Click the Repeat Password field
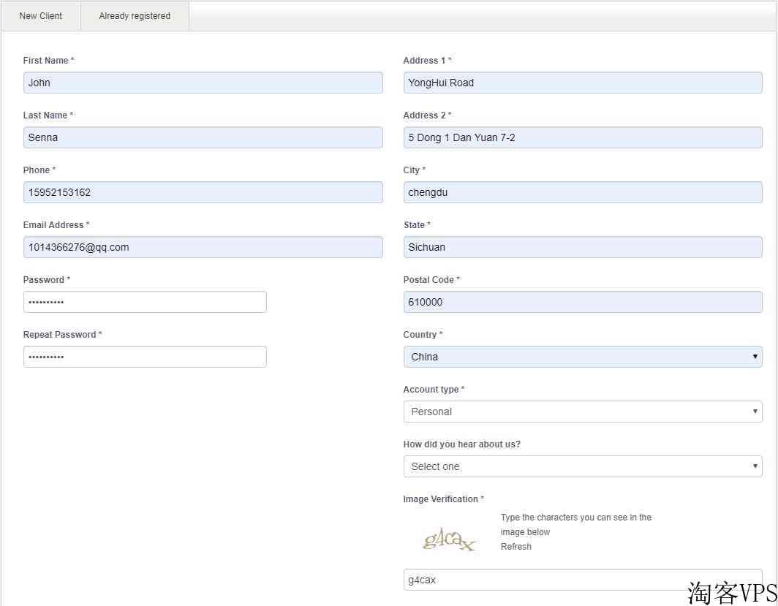778x606 pixels. pos(145,357)
